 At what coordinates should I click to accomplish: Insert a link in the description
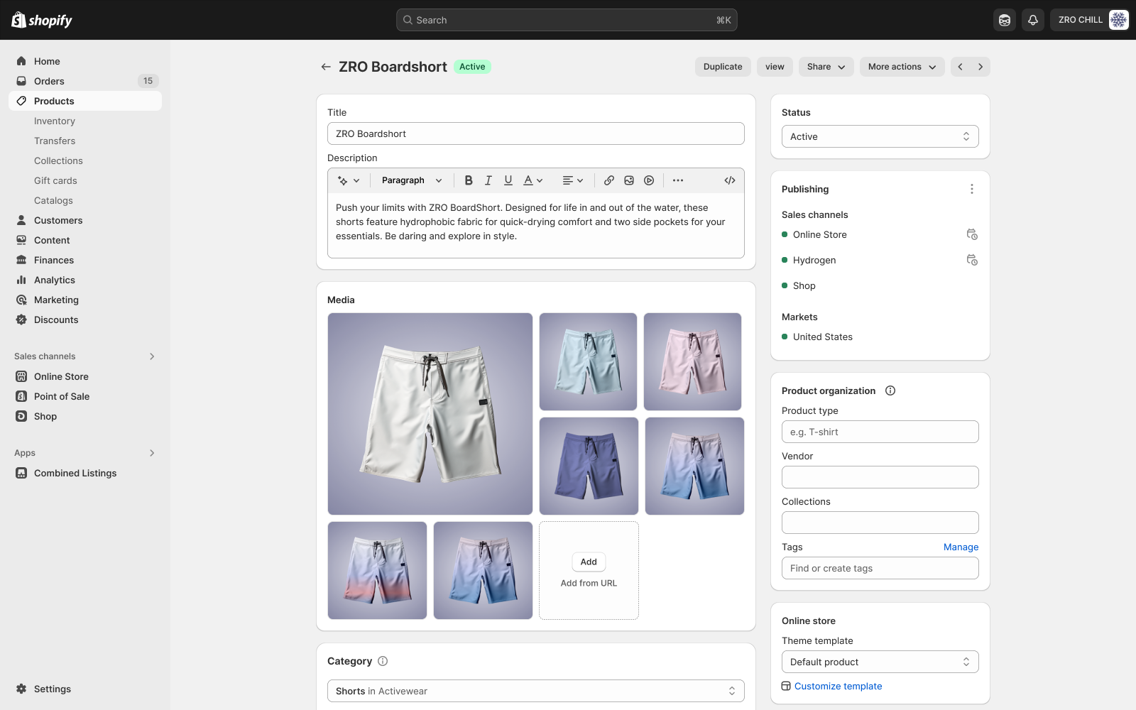pos(609,180)
